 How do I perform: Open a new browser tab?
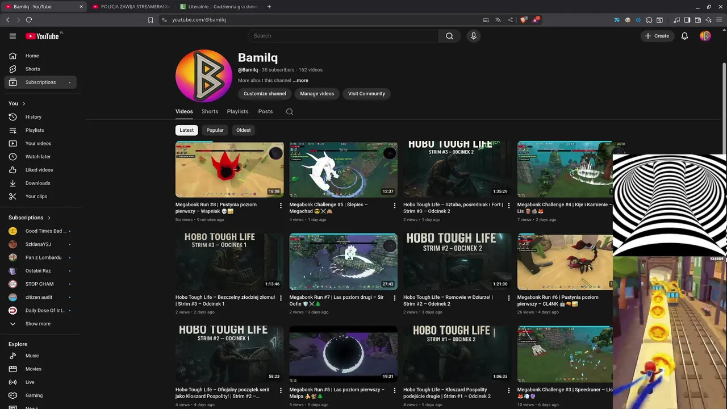(269, 7)
